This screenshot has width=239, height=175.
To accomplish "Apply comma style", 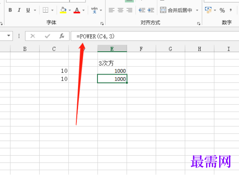I will 231,10.
